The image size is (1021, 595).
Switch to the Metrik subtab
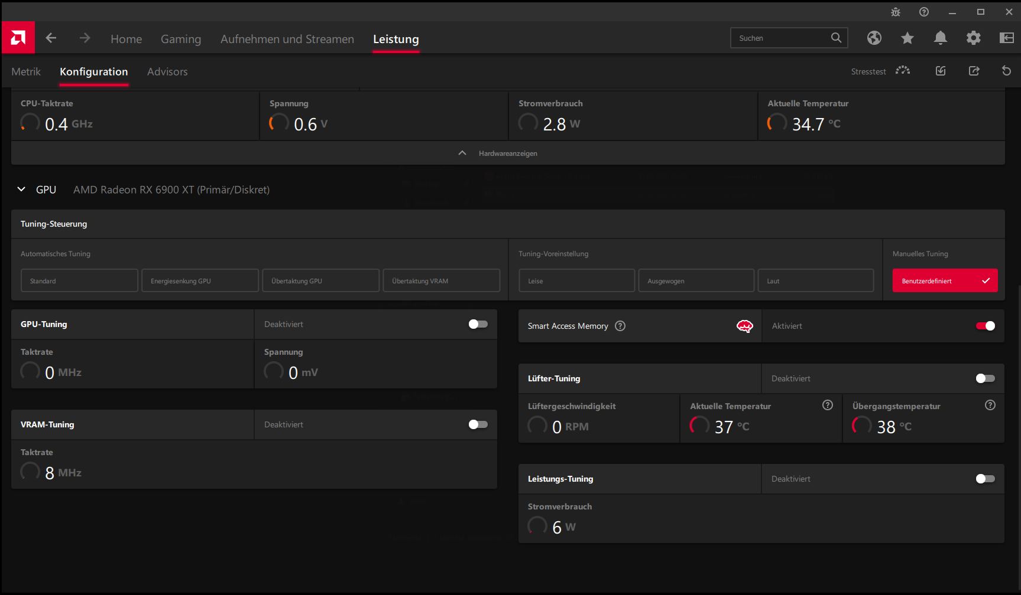[x=26, y=71]
